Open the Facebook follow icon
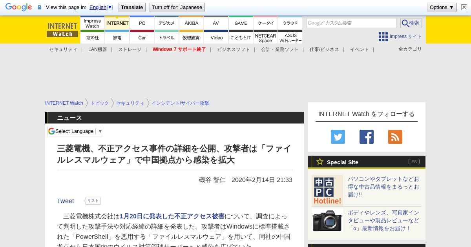Image resolution: width=471 pixels, height=247 pixels. (x=367, y=137)
